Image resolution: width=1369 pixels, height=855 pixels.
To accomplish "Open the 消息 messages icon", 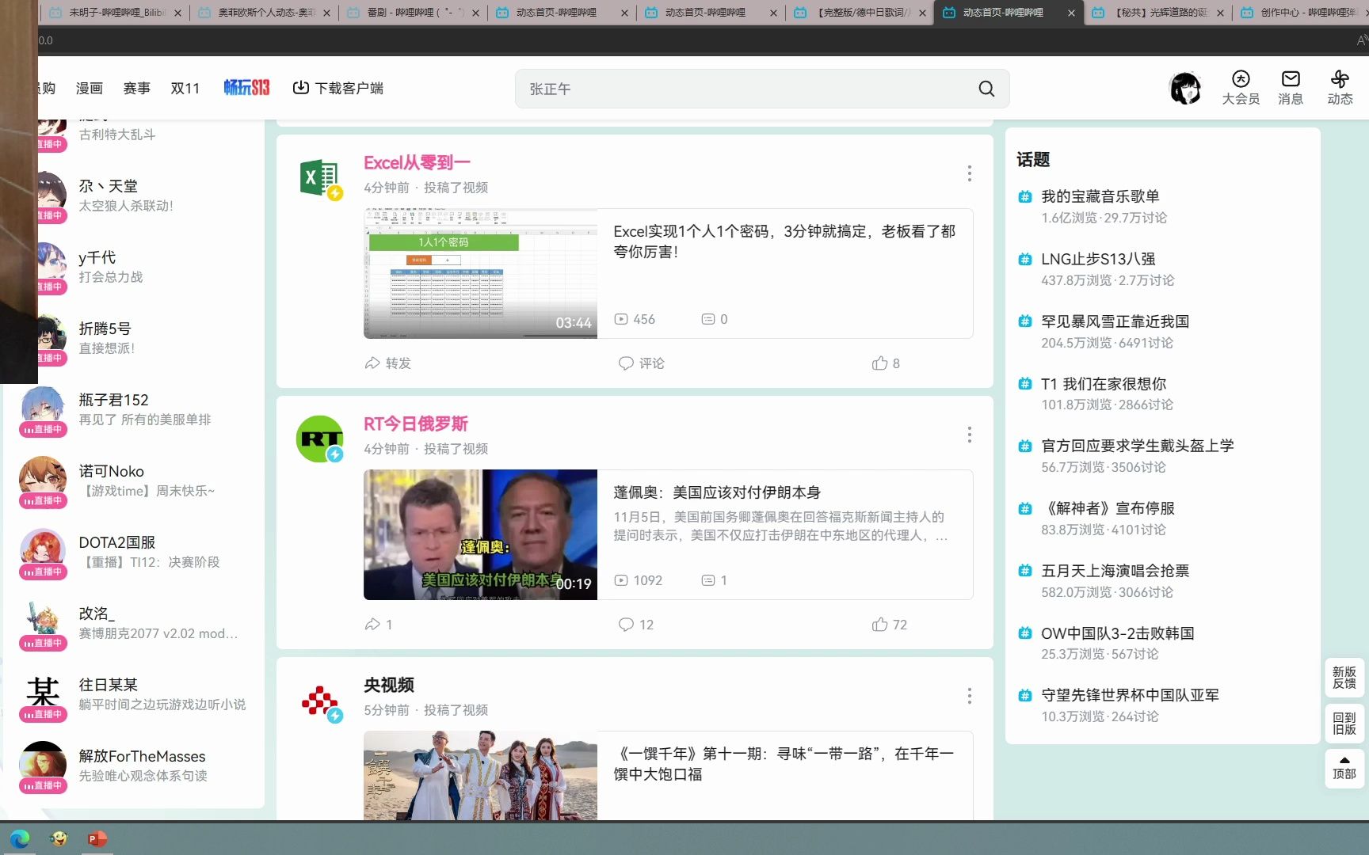I will pos(1291,78).
